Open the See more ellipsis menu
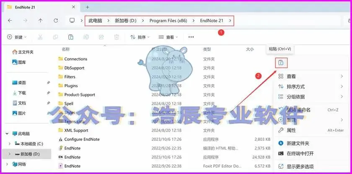 pos(191,37)
